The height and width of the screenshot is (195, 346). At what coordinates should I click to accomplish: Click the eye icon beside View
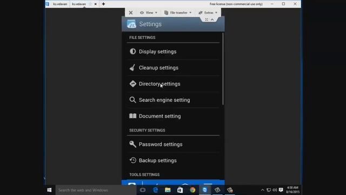142,12
